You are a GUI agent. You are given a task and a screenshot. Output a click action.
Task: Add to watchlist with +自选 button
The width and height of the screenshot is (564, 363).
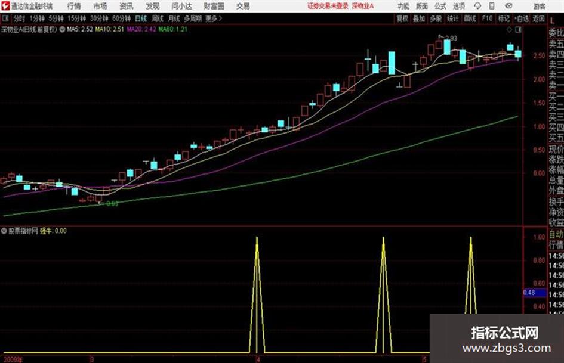tap(522, 18)
